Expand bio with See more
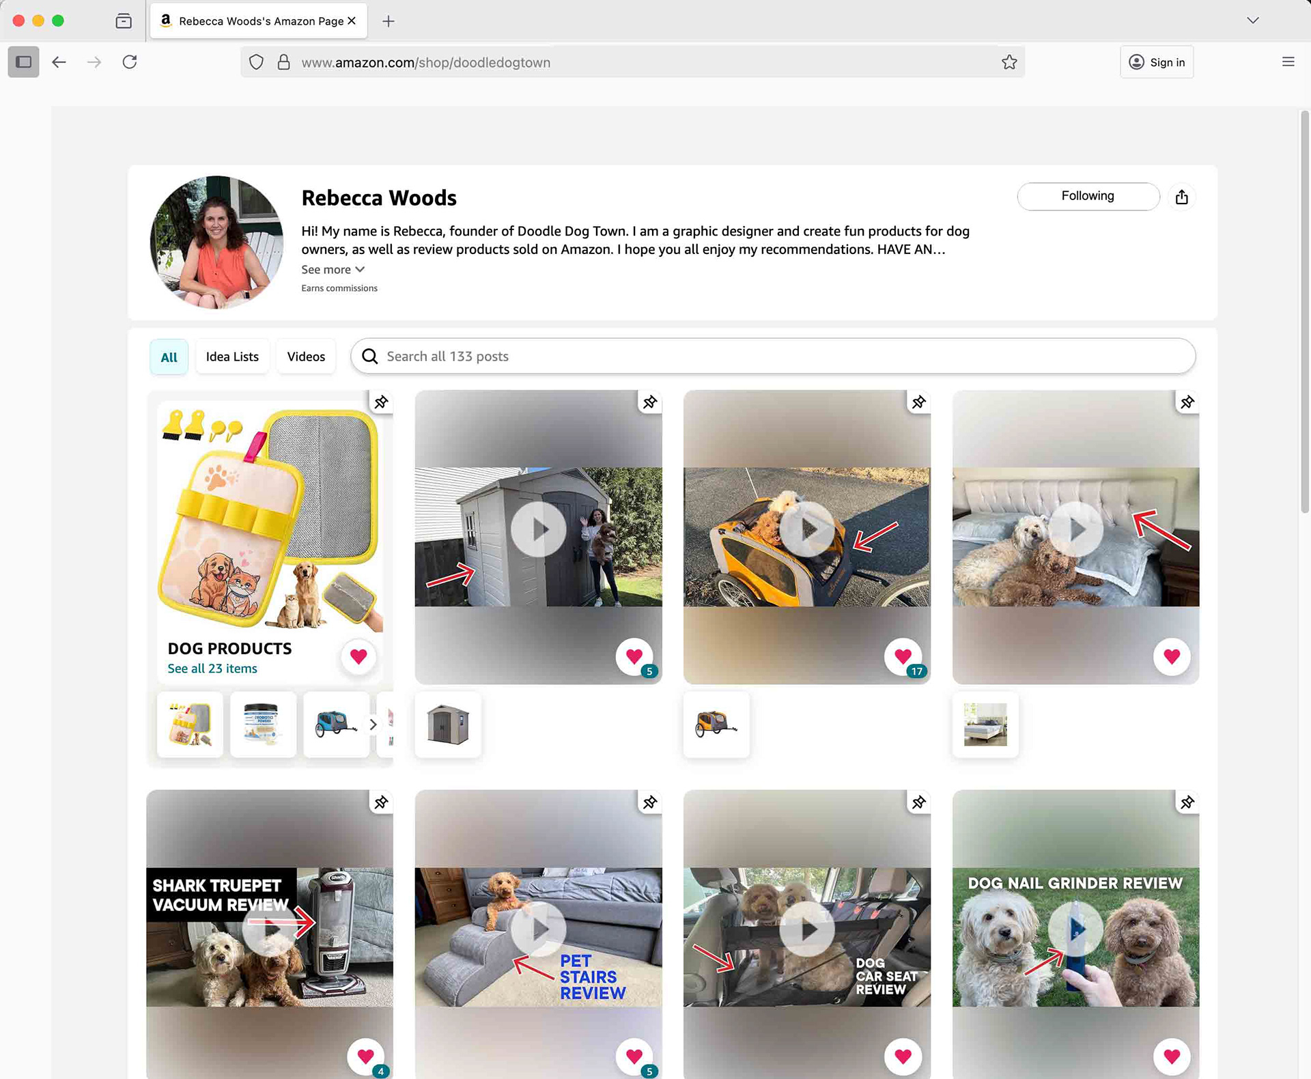Viewport: 1311px width, 1079px height. pos(333,270)
